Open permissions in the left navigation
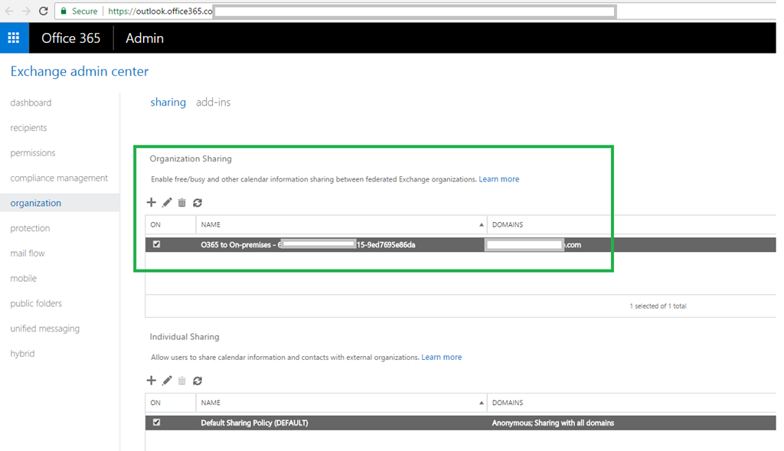This screenshot has width=784, height=451. (33, 152)
